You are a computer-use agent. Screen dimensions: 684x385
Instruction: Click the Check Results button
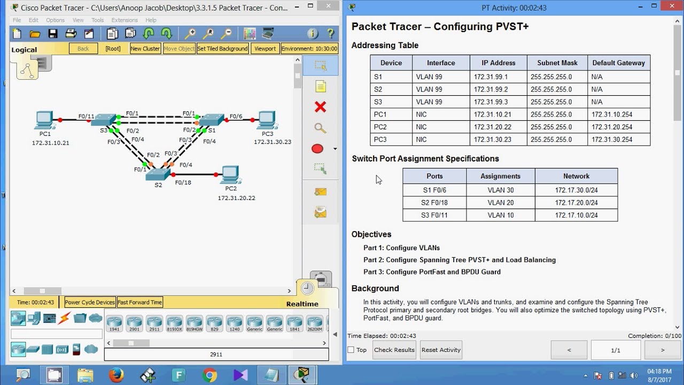pos(394,350)
